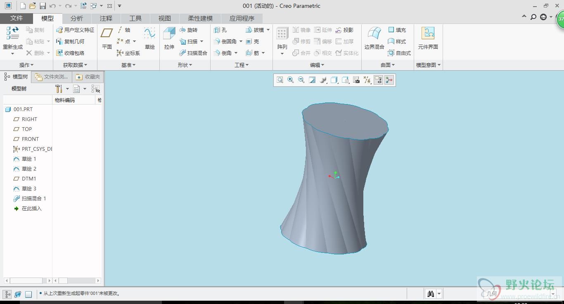Select the 样式 style tool

coord(397,41)
